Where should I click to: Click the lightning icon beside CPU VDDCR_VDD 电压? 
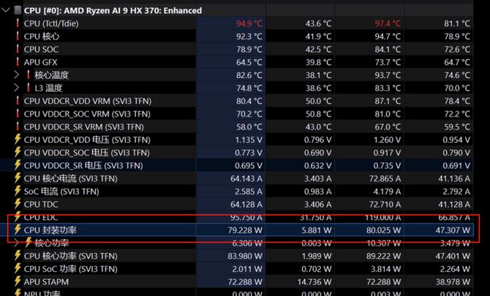(x=18, y=140)
